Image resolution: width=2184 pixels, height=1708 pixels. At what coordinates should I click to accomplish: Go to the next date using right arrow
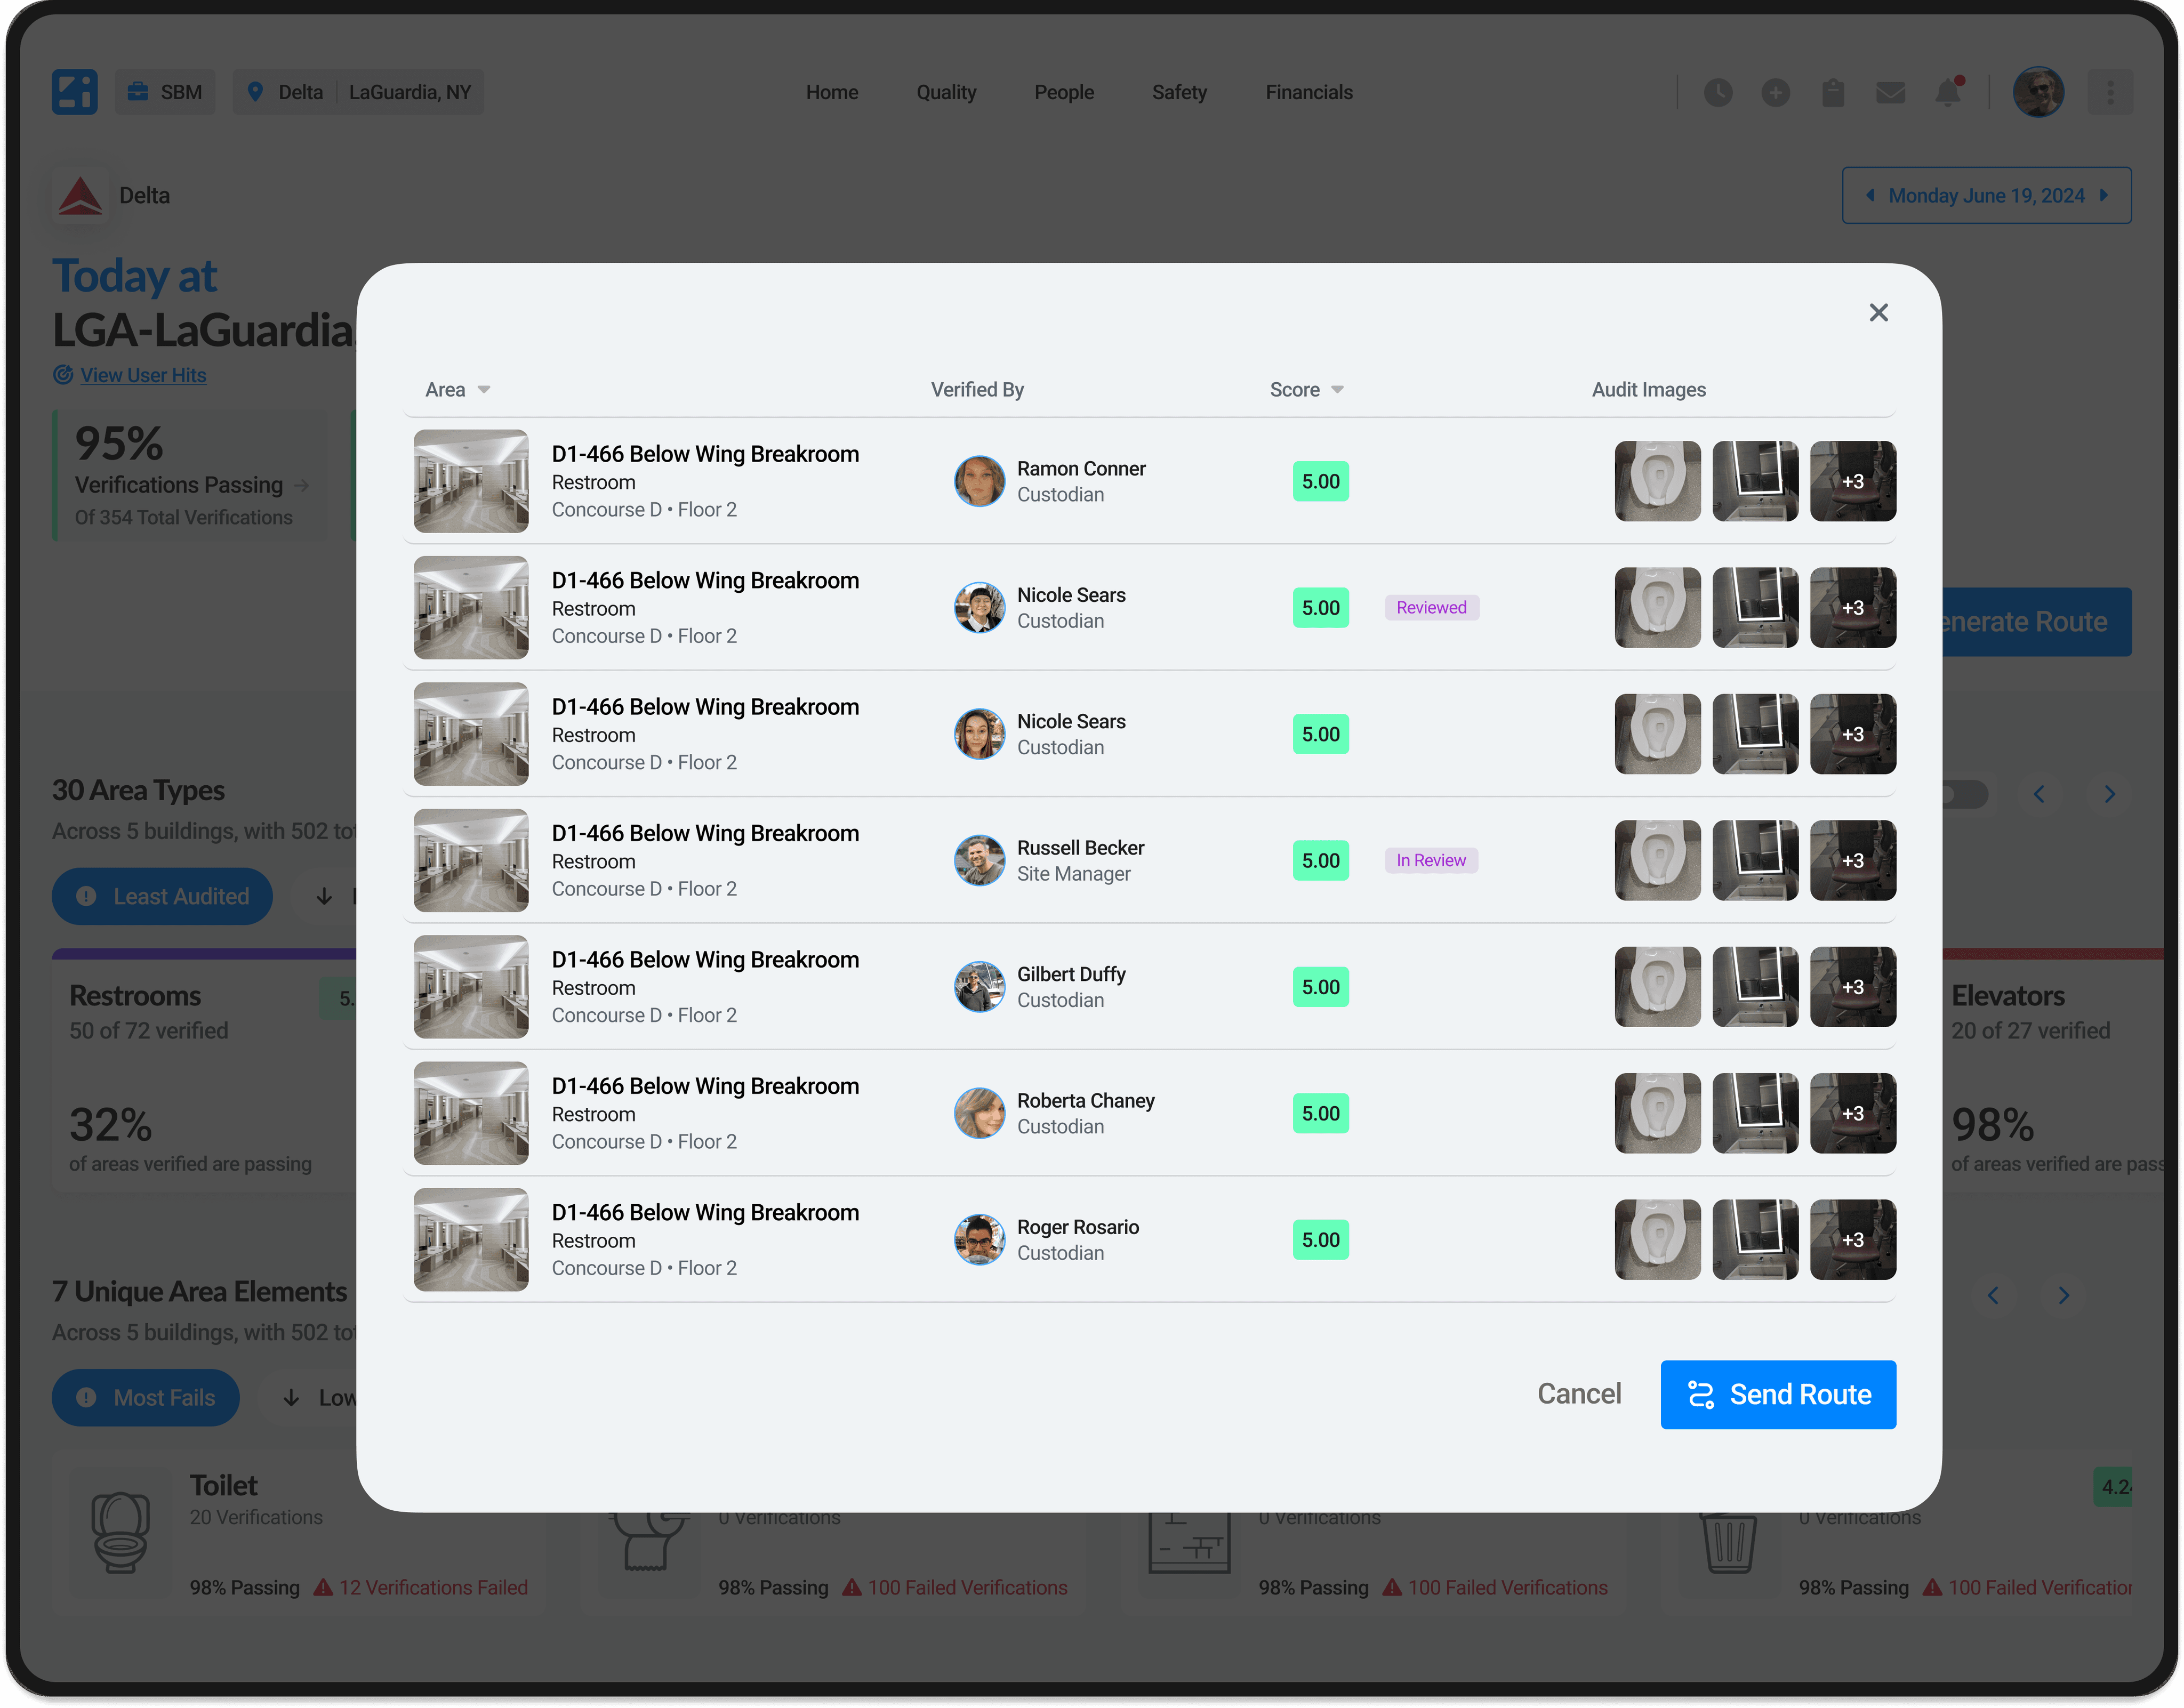pos(2104,196)
